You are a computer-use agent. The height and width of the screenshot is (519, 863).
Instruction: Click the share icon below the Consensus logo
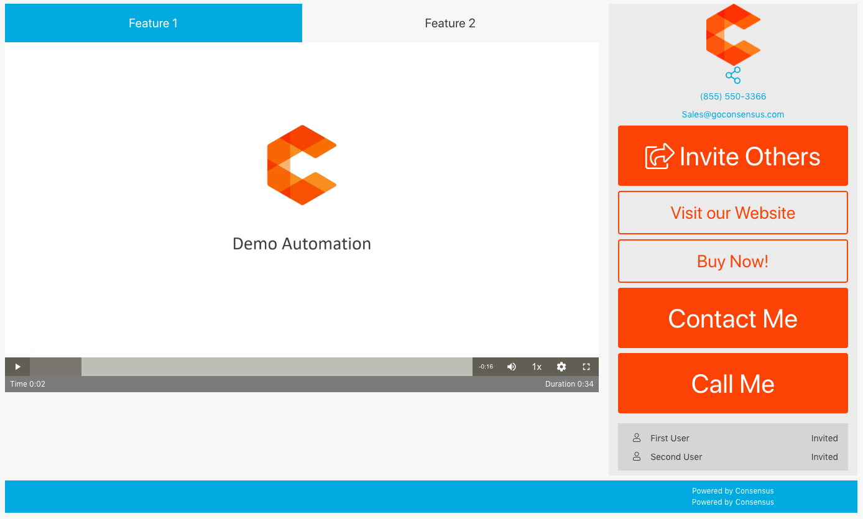(x=732, y=75)
